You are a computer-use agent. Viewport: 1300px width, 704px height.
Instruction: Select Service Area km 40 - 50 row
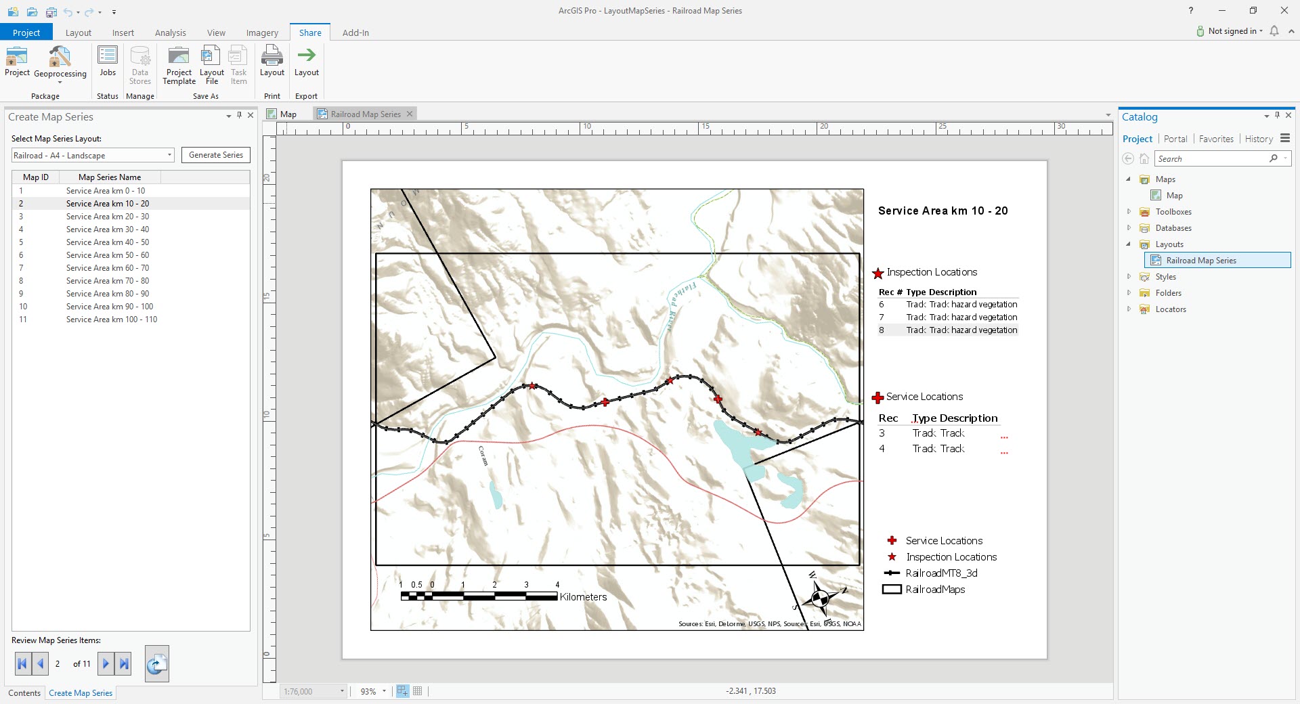pos(131,242)
